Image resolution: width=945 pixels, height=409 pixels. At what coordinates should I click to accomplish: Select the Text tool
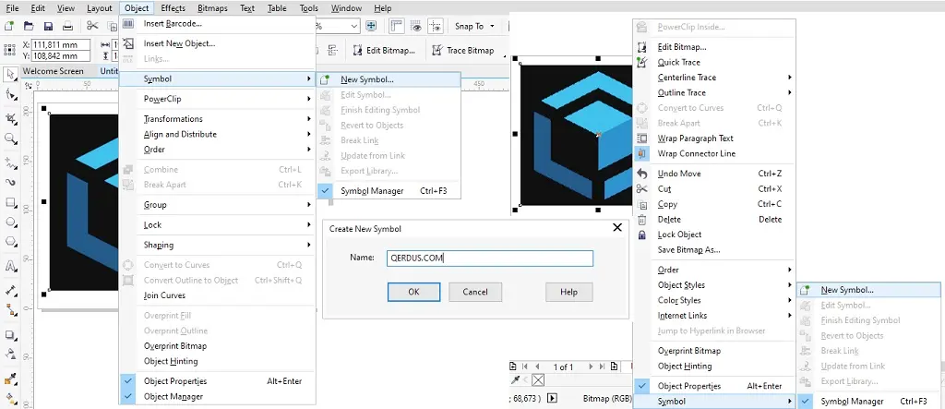10,266
